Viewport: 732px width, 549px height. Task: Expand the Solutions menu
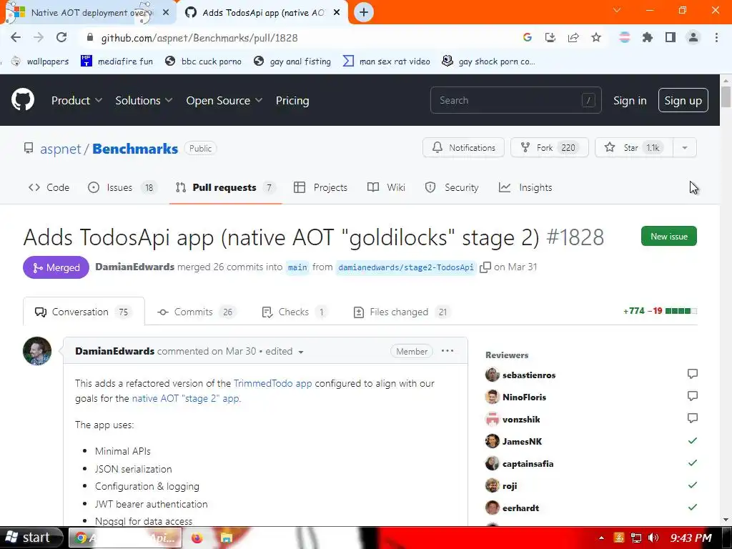coord(144,100)
